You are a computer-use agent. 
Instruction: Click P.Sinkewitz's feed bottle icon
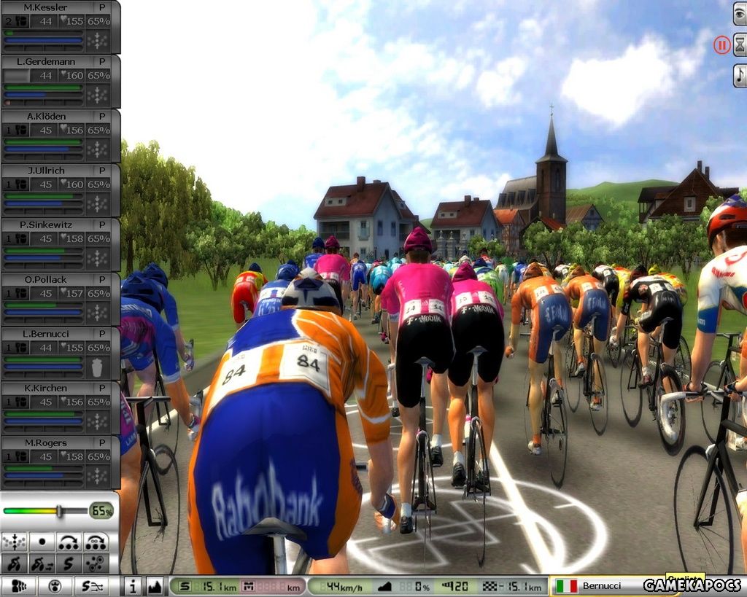20,238
